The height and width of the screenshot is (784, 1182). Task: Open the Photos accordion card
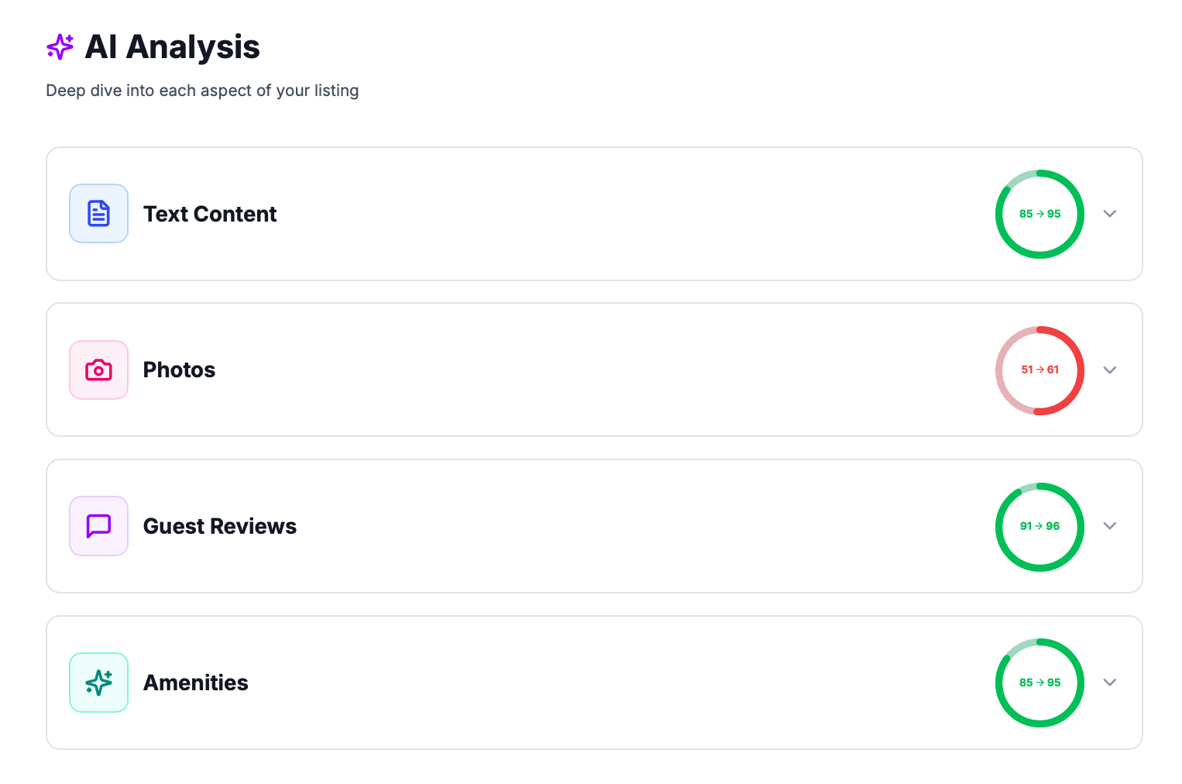(589, 370)
